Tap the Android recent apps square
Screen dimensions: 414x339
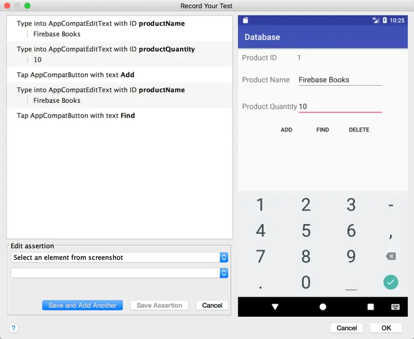(371, 307)
